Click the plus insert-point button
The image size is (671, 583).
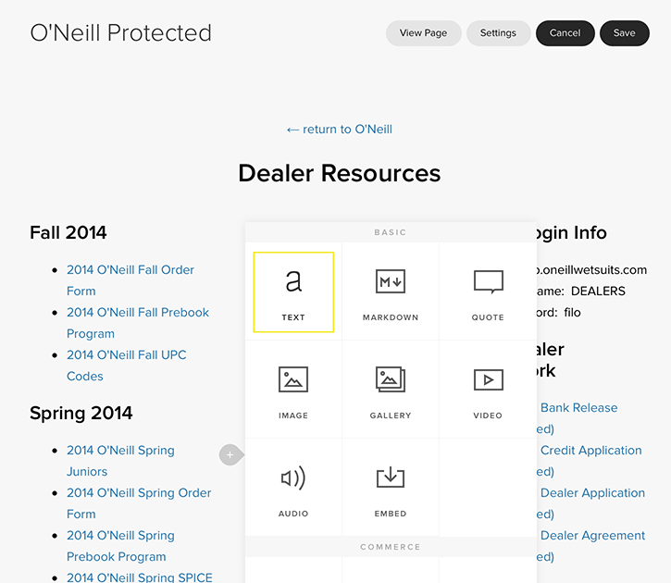(230, 454)
